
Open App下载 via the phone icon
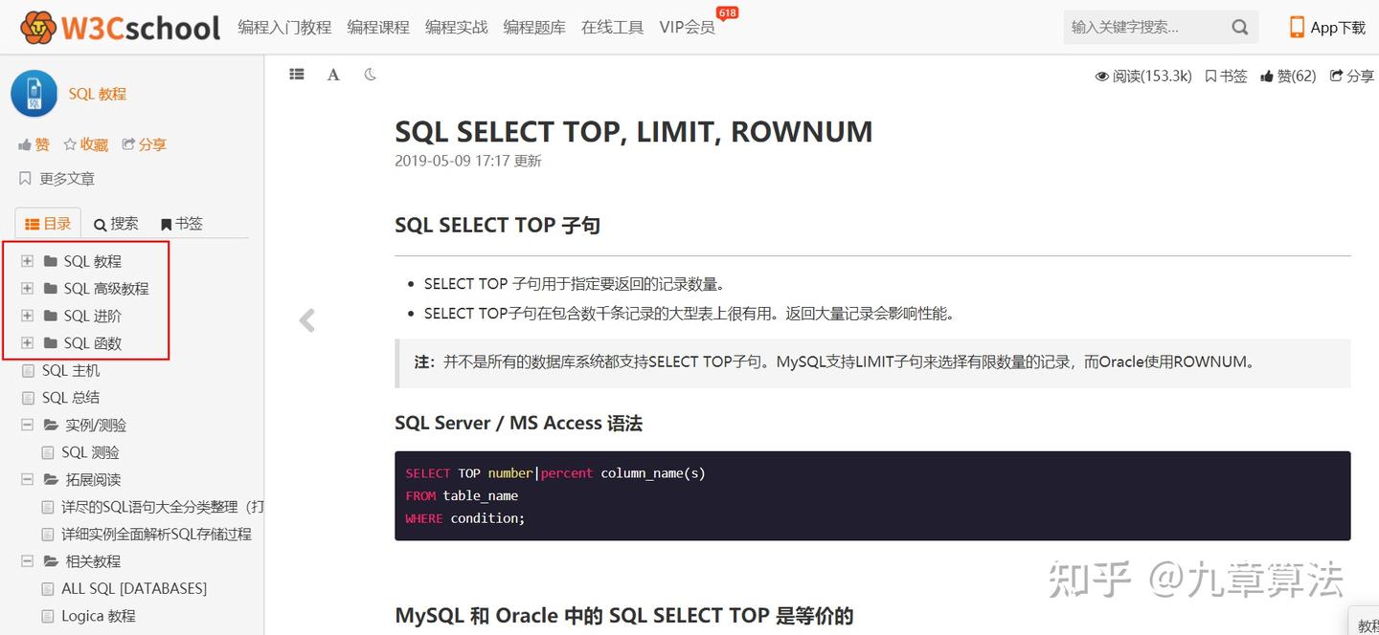point(1298,27)
